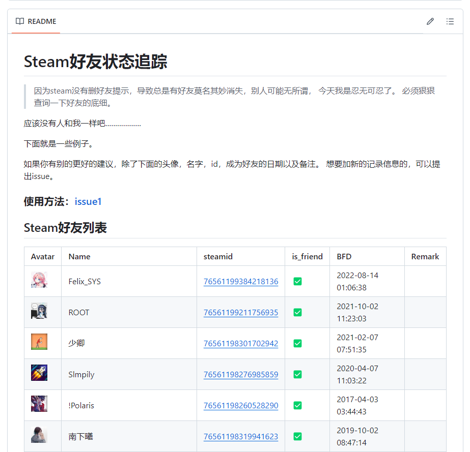Click the date 2020-04-07 11:03:22
Screen dimensions: 470x452
pos(357,375)
